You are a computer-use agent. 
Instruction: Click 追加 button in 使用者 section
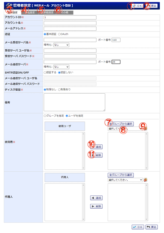point(96,147)
